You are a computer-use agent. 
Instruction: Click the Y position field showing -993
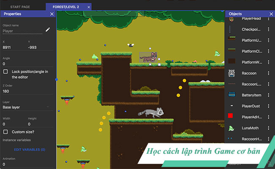(x=40, y=47)
